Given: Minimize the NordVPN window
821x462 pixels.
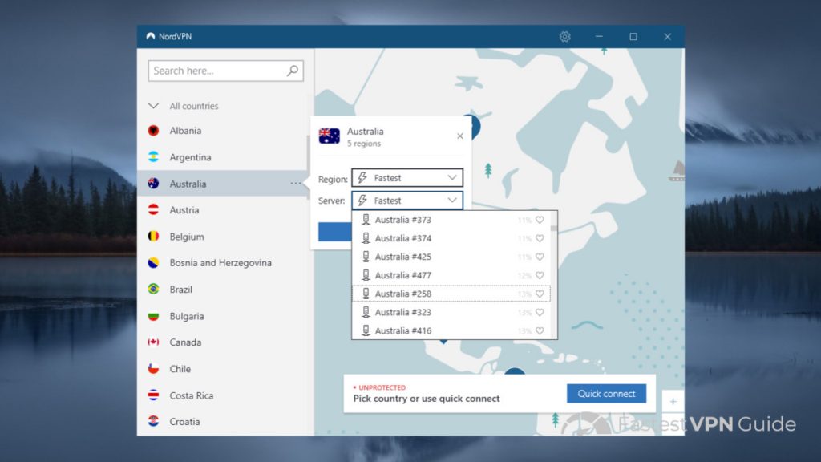Looking at the screenshot, I should tap(599, 37).
